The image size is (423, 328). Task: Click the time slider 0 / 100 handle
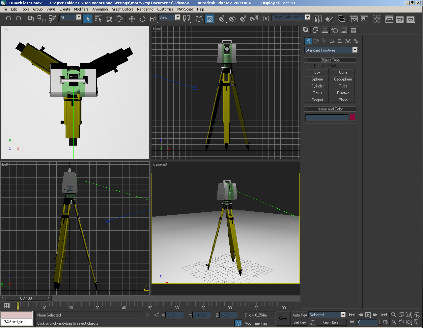pyautogui.click(x=26, y=298)
